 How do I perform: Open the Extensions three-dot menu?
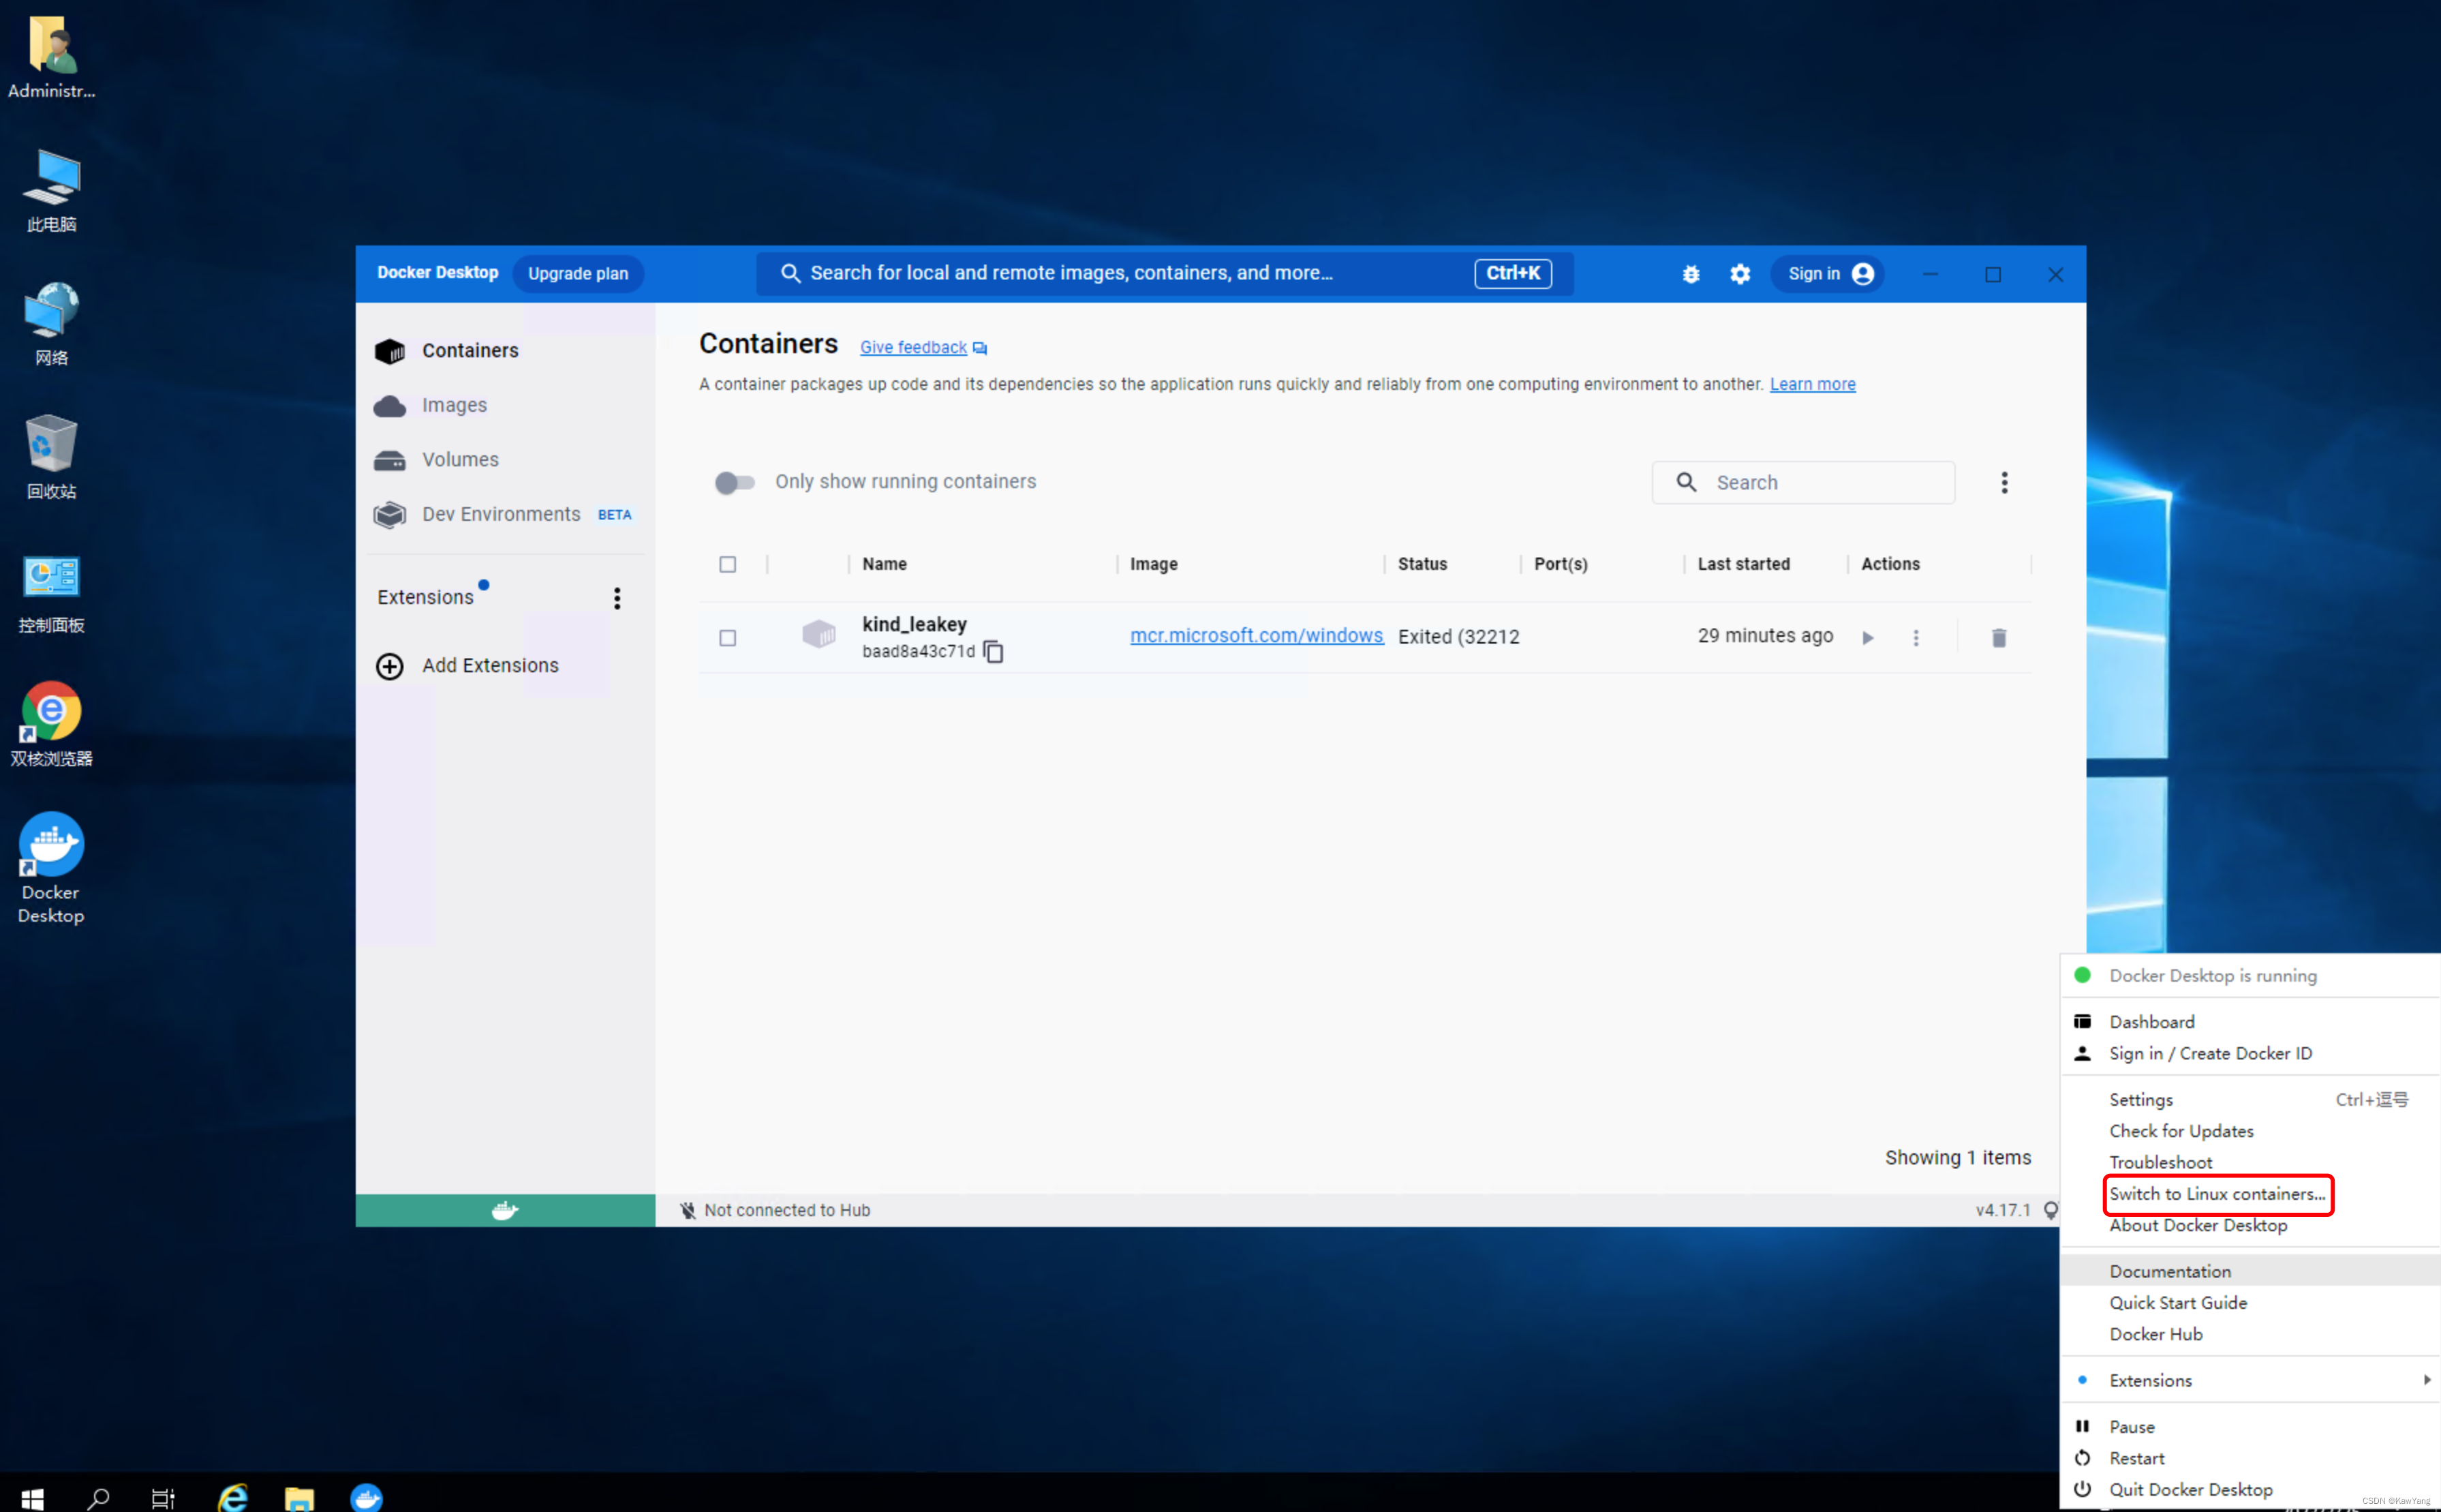617,598
